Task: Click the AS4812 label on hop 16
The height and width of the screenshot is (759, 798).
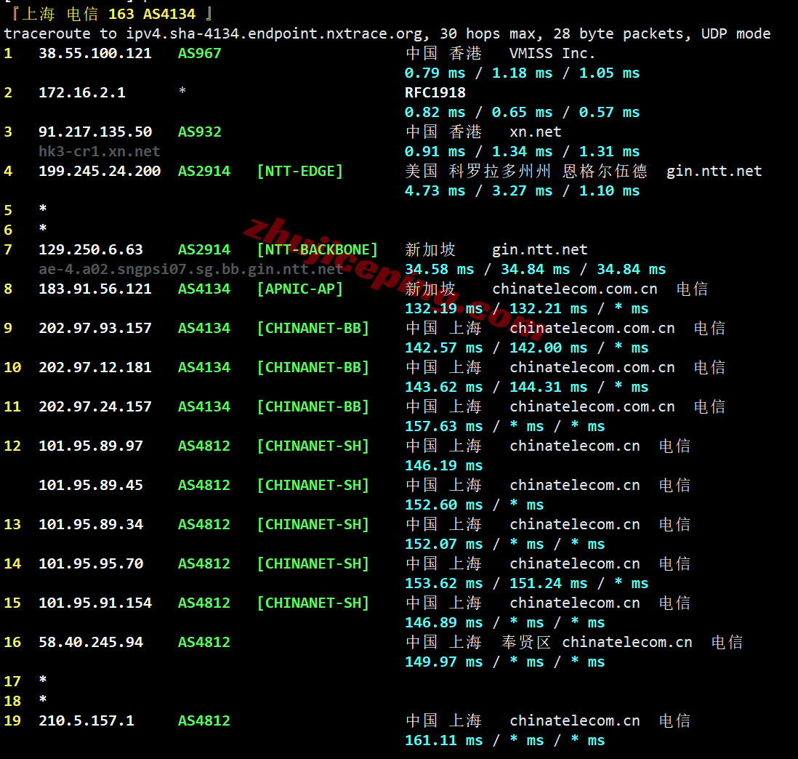Action: [x=204, y=642]
